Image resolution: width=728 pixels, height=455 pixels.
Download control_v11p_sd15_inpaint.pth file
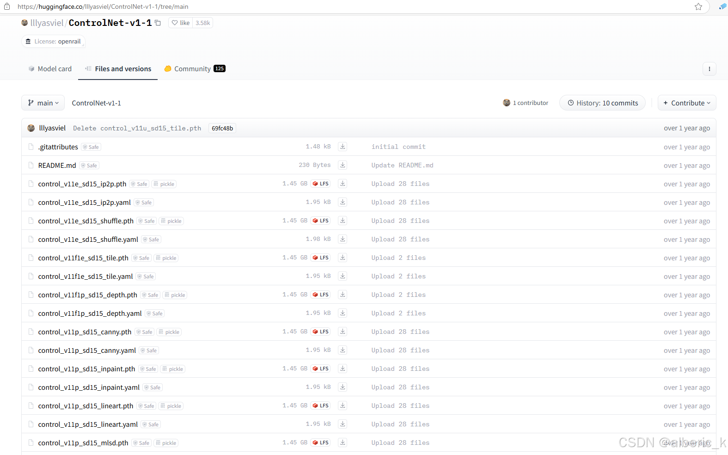coord(343,369)
